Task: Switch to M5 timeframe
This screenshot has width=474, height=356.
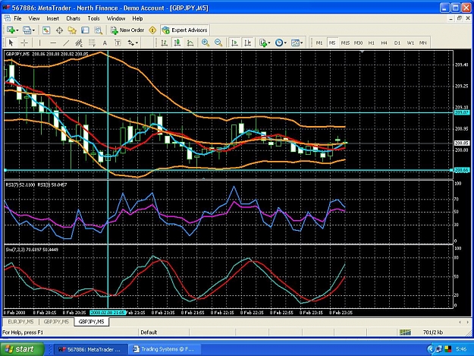Action: coord(332,43)
